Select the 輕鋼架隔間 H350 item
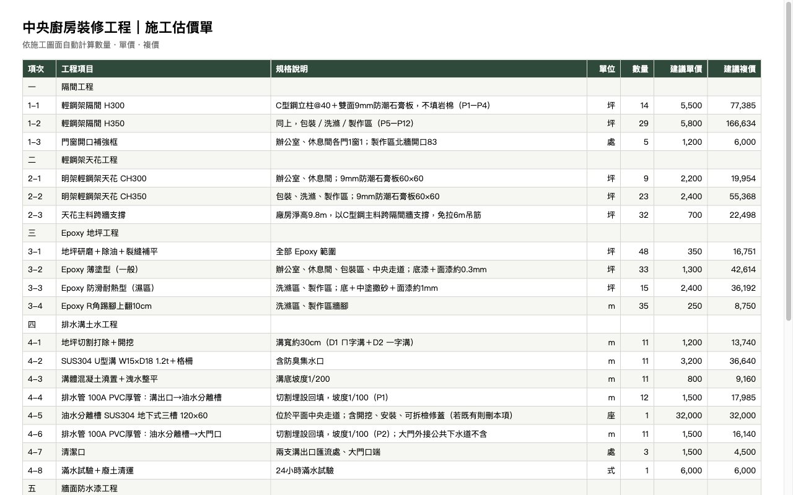This screenshot has width=793, height=495. click(x=392, y=124)
